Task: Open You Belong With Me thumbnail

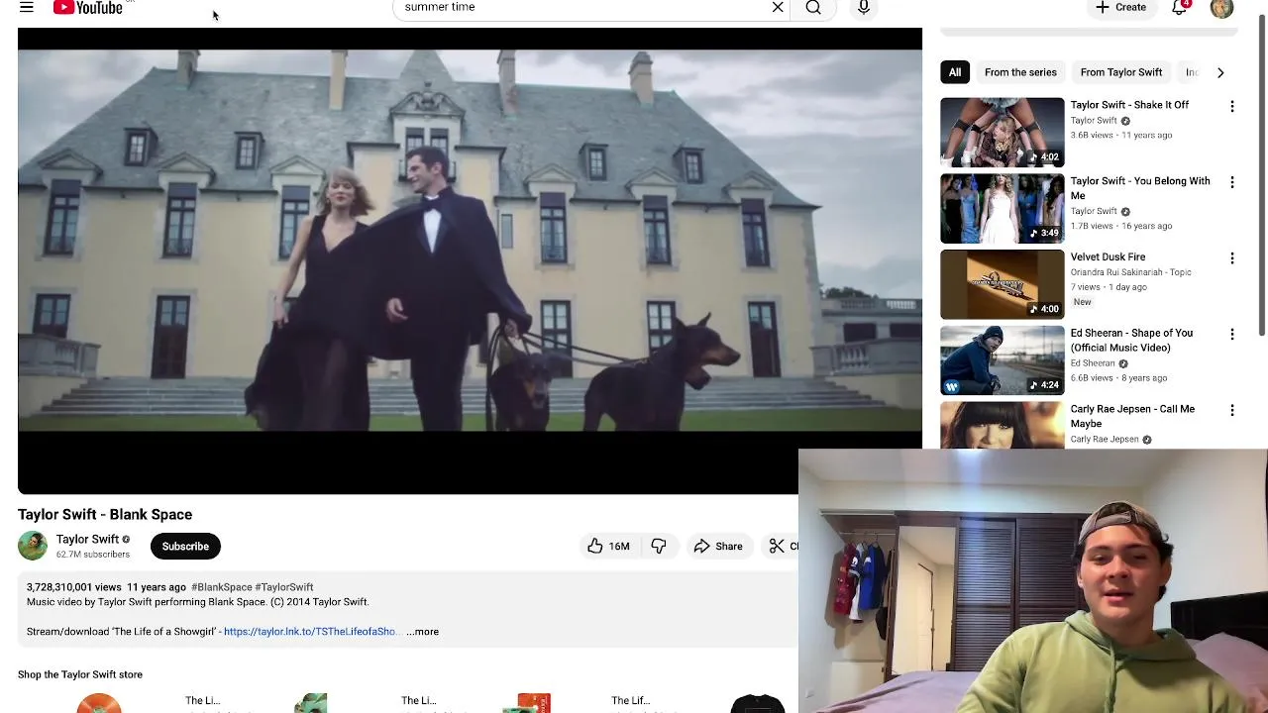Action: tap(1003, 208)
